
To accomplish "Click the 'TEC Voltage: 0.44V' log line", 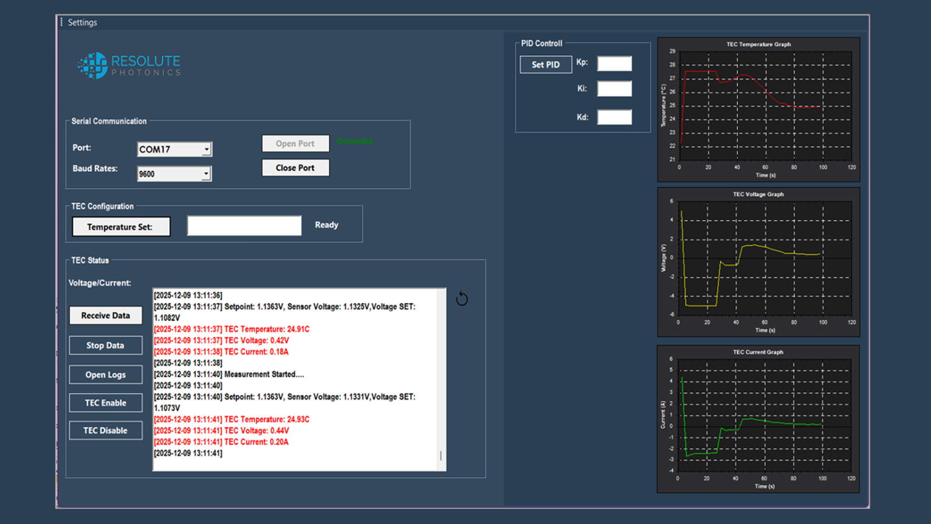I will [x=222, y=430].
